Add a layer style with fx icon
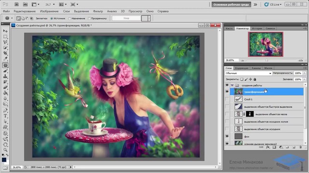The width and height of the screenshot is (309, 173). tap(267, 147)
